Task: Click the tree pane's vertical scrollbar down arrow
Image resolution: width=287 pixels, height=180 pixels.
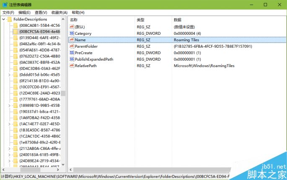Action: pyautogui.click(x=63, y=165)
